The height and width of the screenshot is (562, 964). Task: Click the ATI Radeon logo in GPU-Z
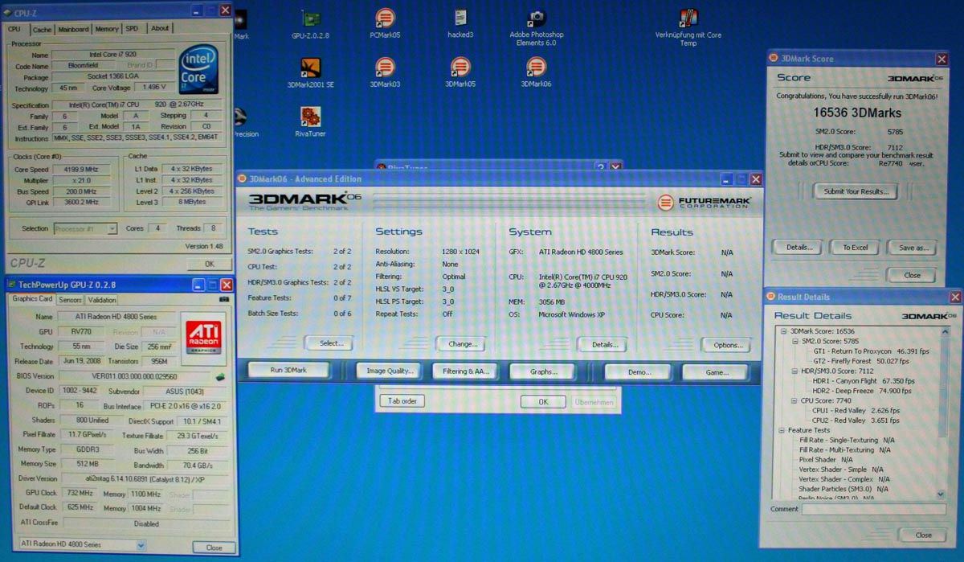click(x=204, y=337)
